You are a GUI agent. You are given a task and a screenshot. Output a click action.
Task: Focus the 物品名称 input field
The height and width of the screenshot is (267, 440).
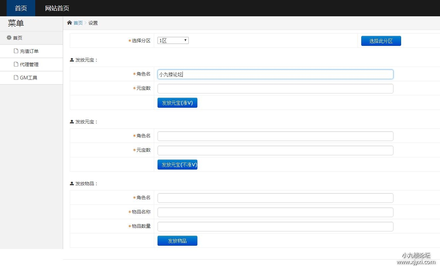pyautogui.click(x=275, y=212)
